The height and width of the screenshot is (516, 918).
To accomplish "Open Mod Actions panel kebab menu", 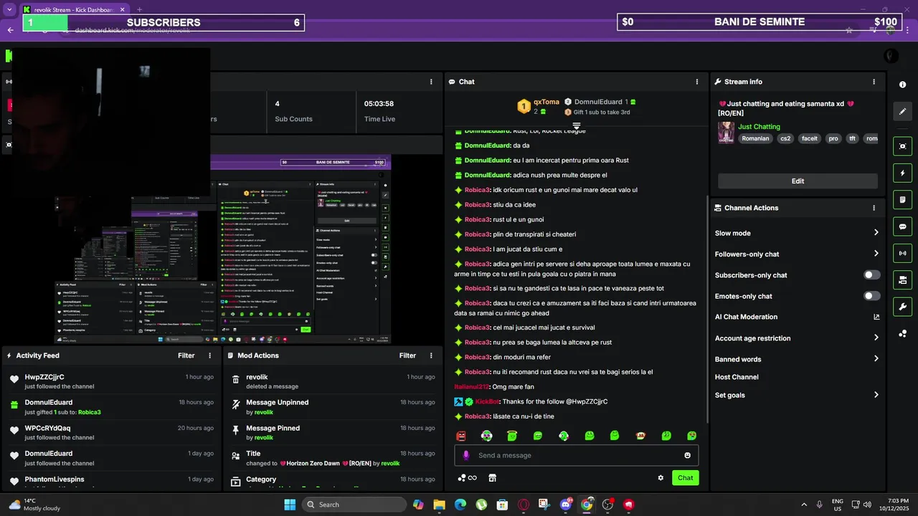I will (x=431, y=355).
